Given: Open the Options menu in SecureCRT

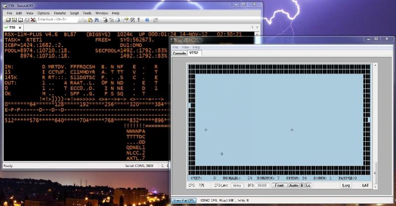Looking at the screenshot, I should [44, 13].
